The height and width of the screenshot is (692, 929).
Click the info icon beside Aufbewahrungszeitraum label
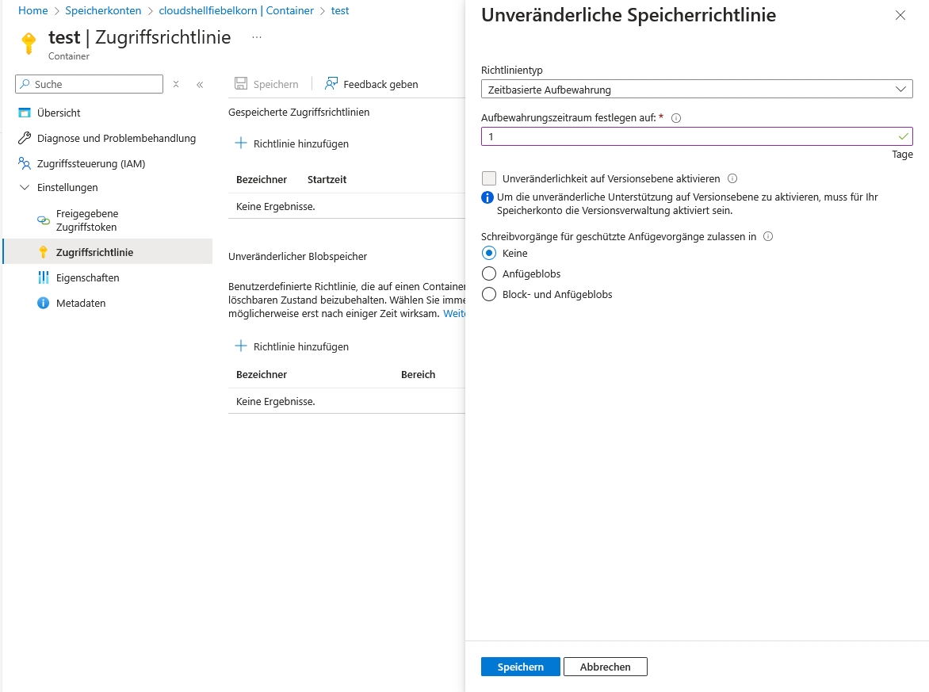click(x=676, y=118)
